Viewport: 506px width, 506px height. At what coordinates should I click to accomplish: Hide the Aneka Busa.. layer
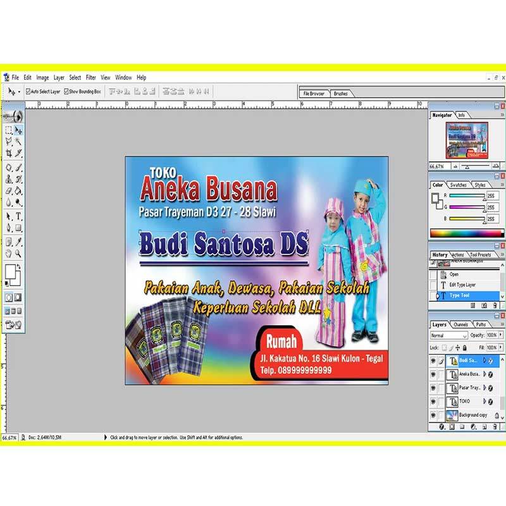[x=433, y=374]
